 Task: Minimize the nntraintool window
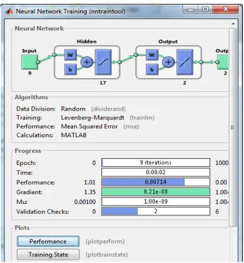[190, 9]
